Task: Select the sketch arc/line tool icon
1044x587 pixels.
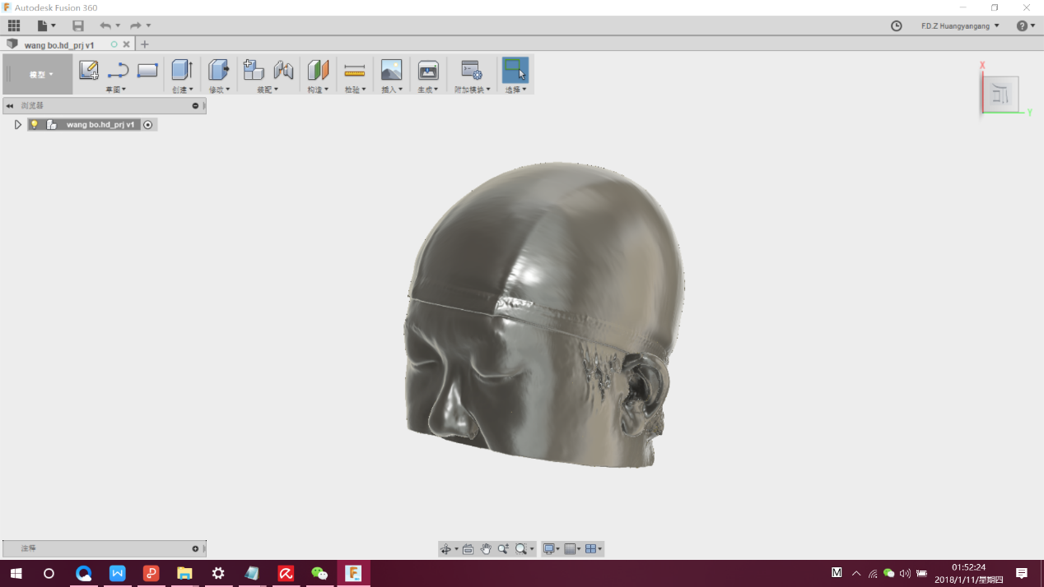Action: click(x=119, y=71)
